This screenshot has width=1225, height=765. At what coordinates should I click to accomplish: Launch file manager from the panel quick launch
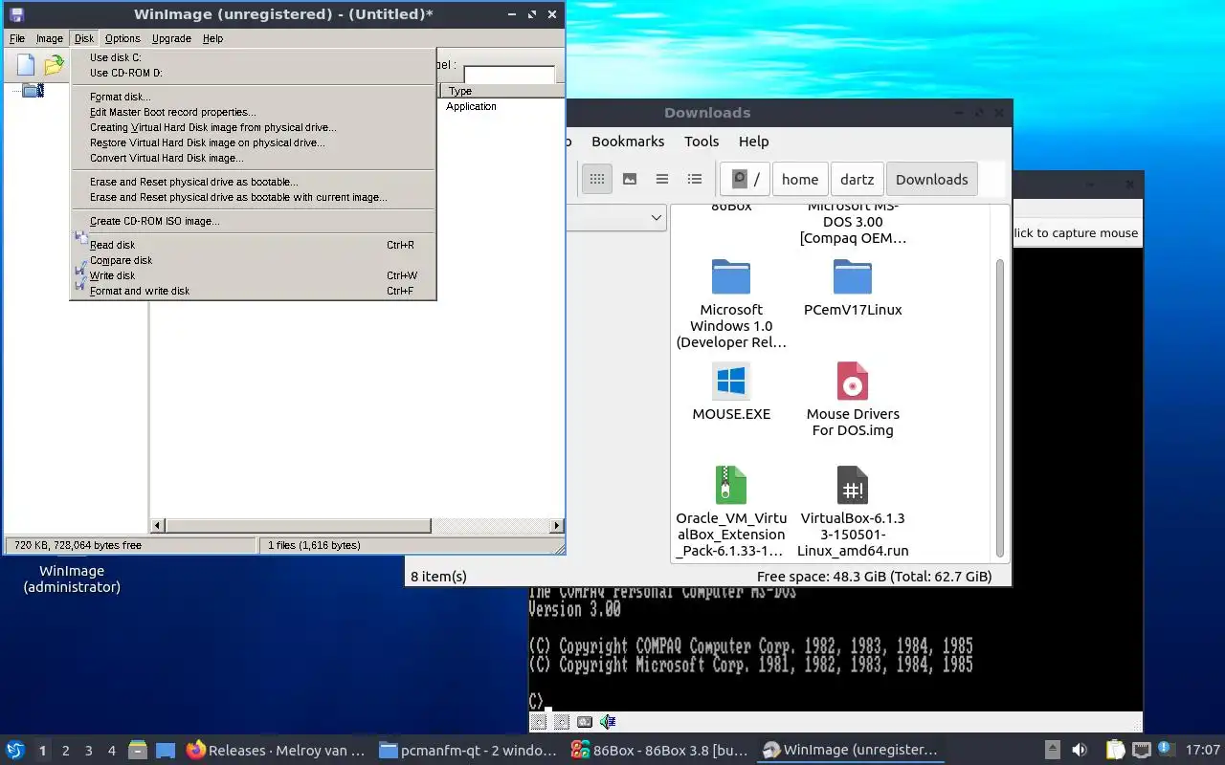tap(138, 750)
